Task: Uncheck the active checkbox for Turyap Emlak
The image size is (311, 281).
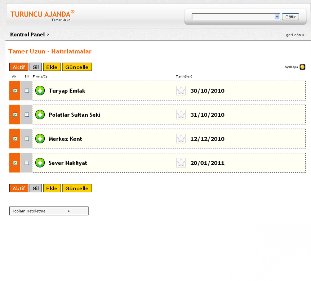Action: point(15,91)
